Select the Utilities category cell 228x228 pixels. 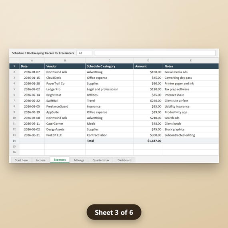click(x=109, y=95)
